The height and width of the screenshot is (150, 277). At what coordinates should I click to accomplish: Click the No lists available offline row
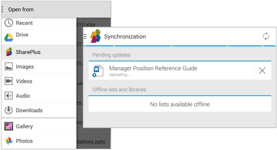(180, 104)
